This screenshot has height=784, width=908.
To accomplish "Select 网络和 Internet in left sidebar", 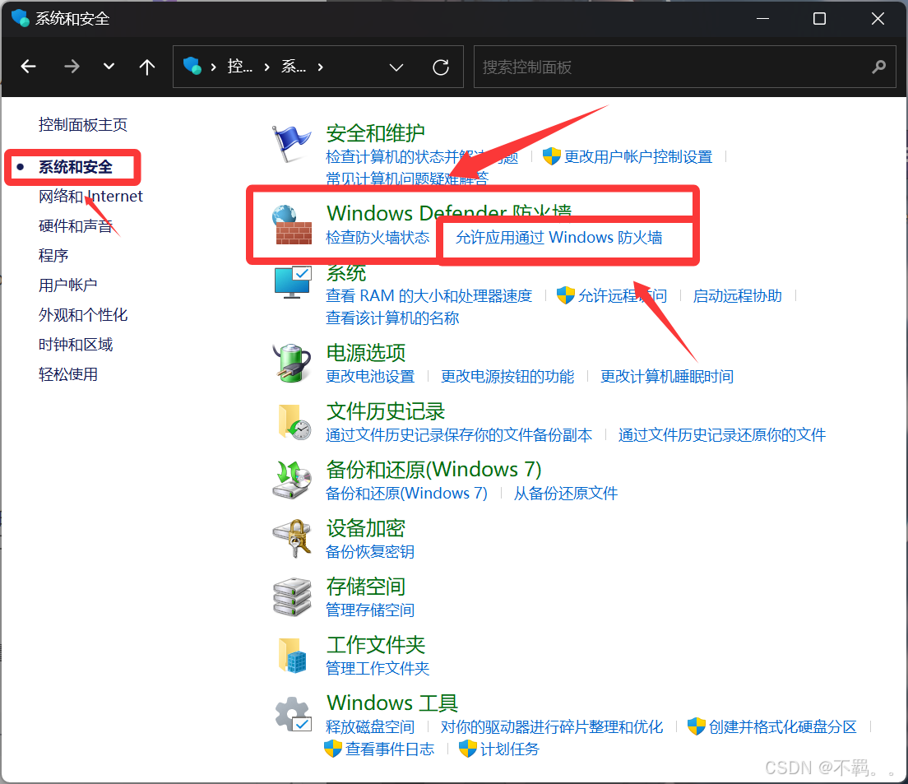I will pos(90,197).
